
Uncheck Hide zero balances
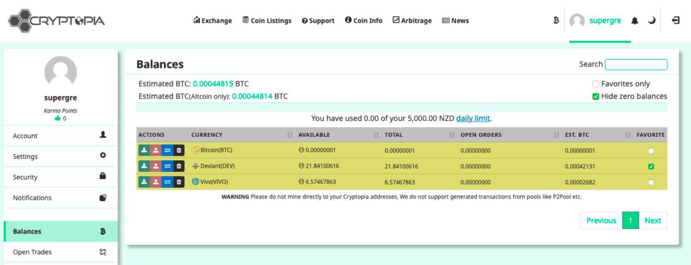[x=596, y=97]
